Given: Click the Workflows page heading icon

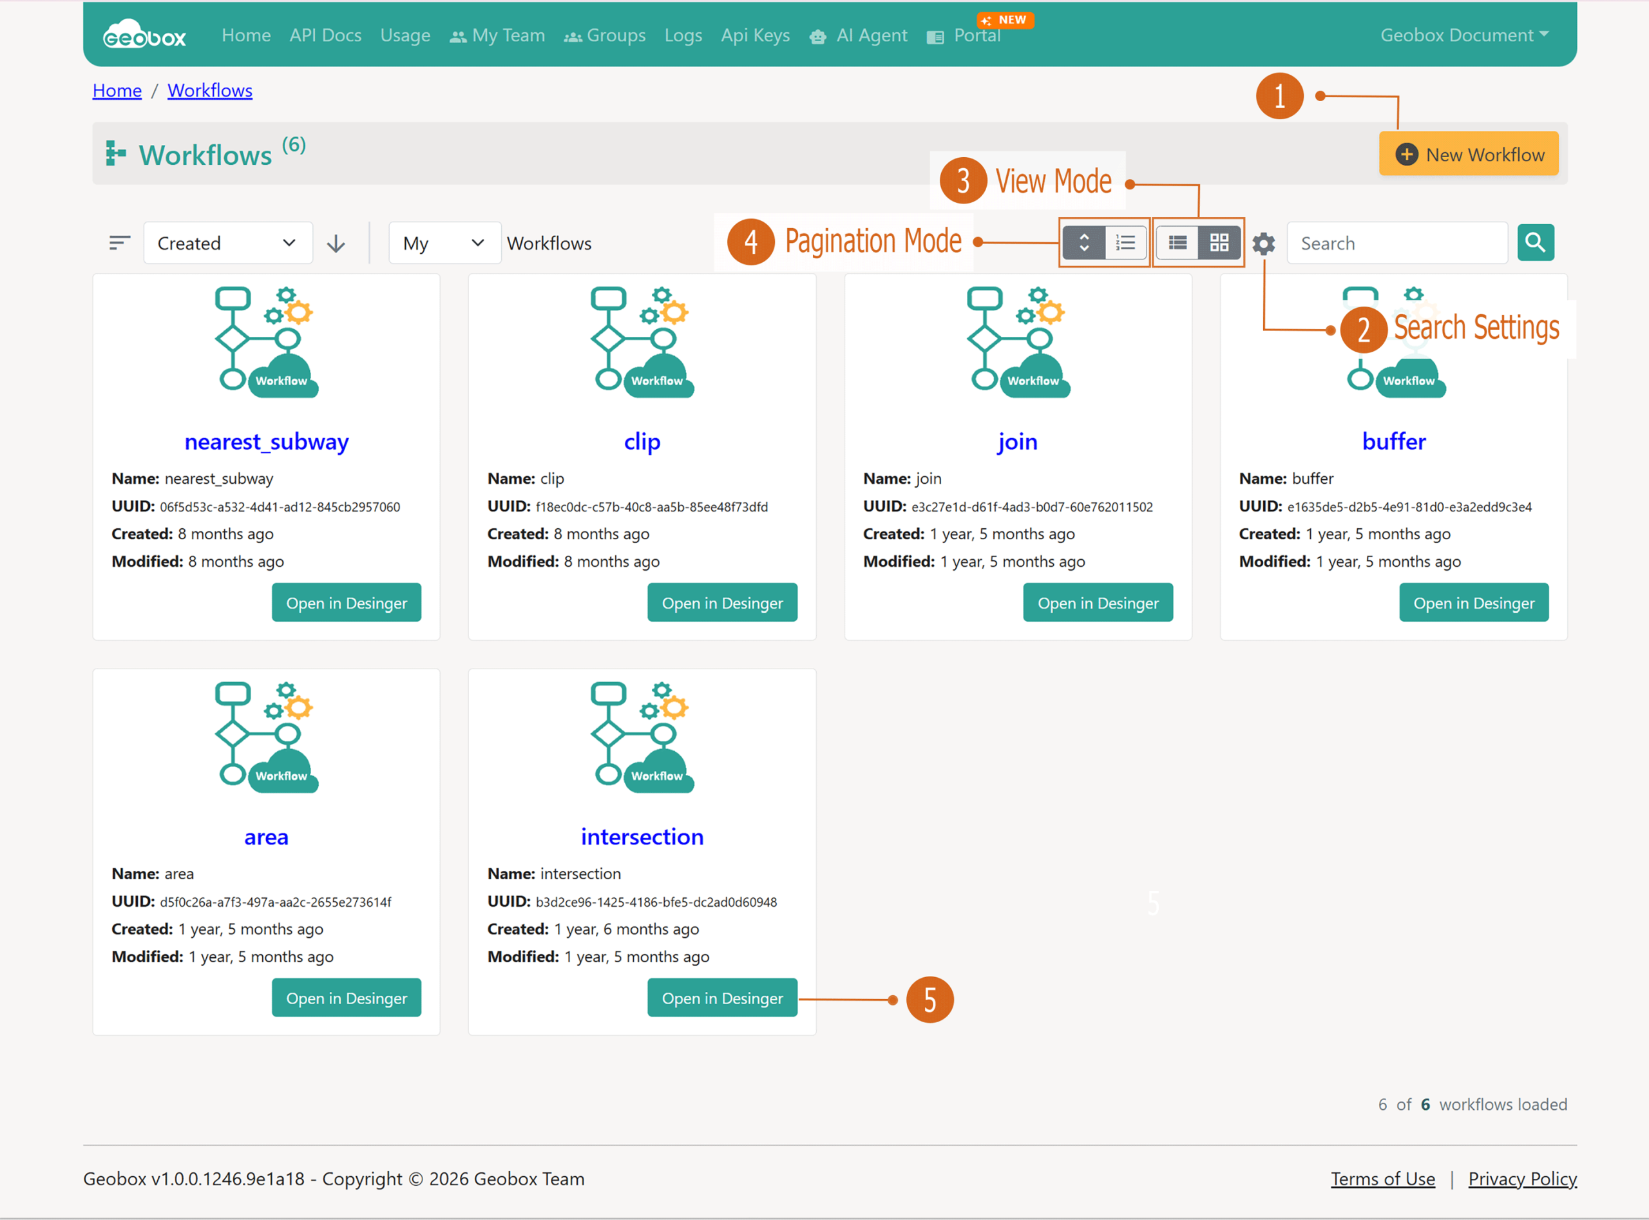Looking at the screenshot, I should pos(115,153).
